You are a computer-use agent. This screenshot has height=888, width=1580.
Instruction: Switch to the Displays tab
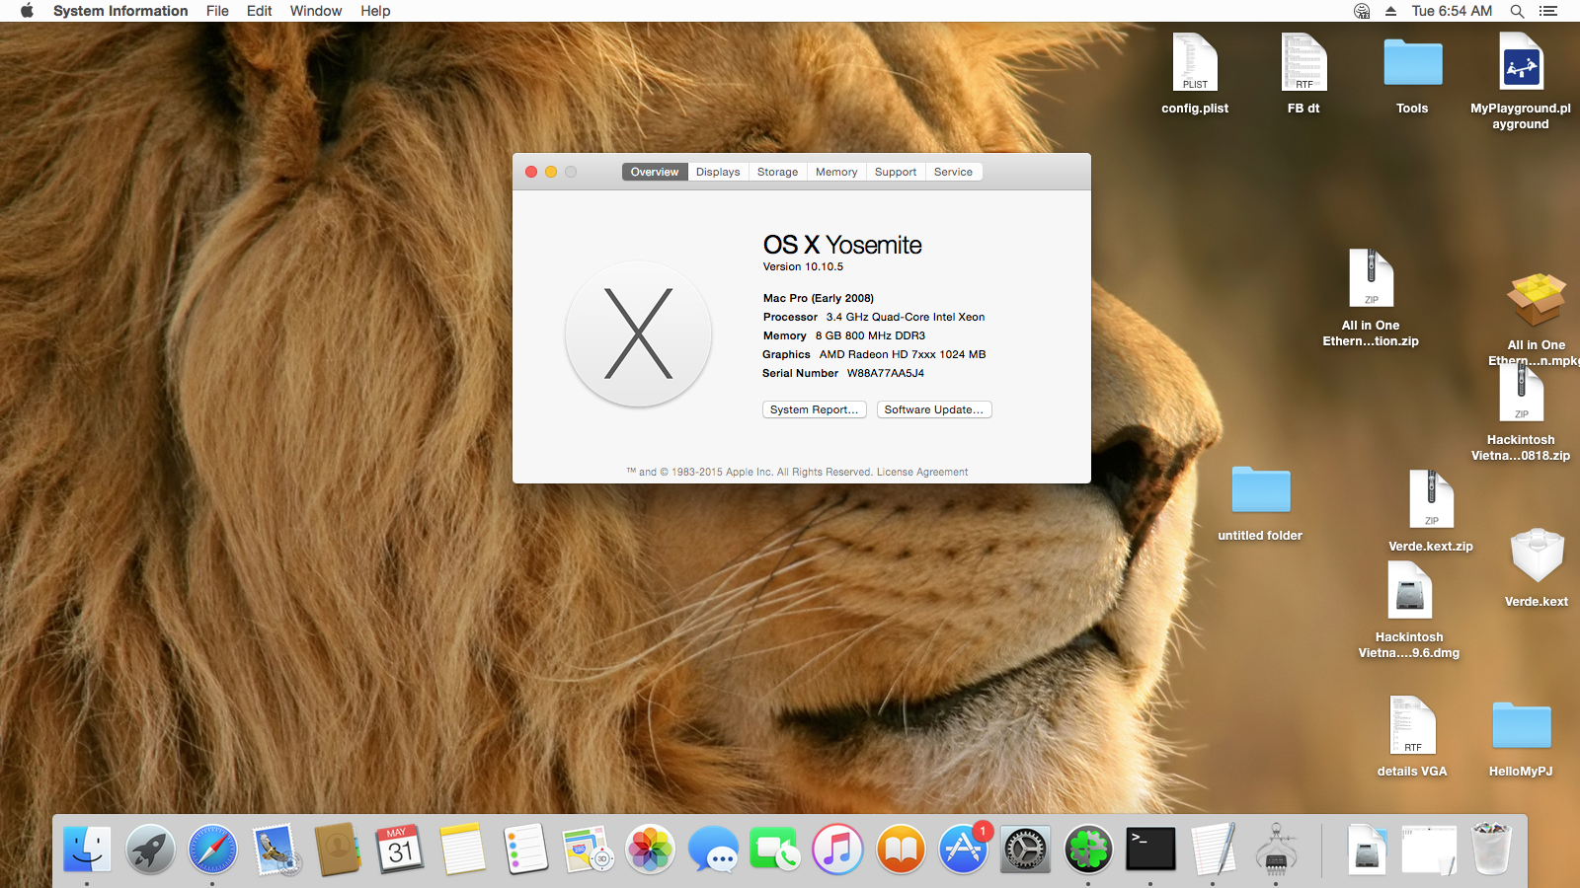pos(718,172)
